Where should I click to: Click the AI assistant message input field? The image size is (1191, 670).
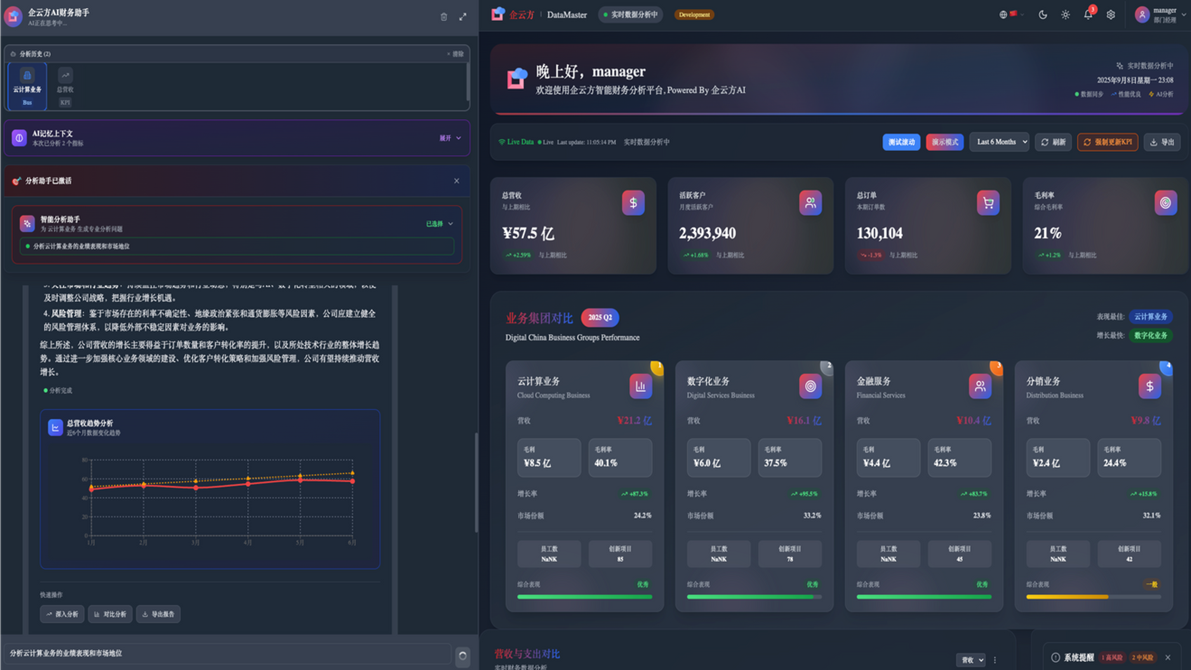pos(226,654)
